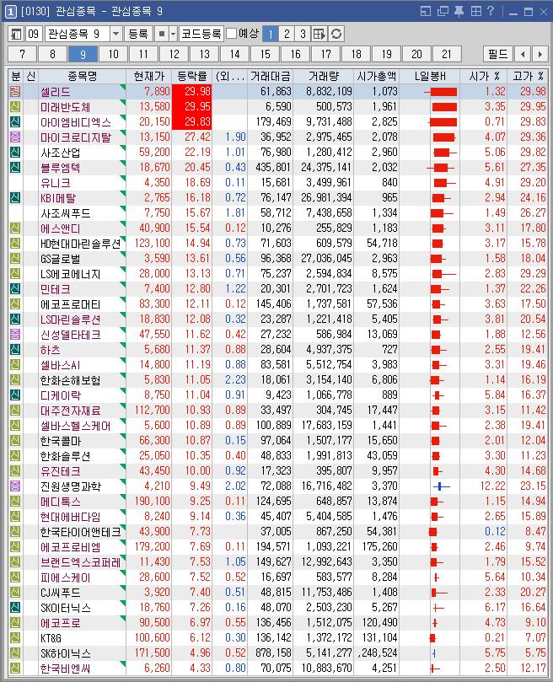Click the 증 badge in 마이크로디지탈 row
This screenshot has height=682, width=553.
tap(15, 137)
